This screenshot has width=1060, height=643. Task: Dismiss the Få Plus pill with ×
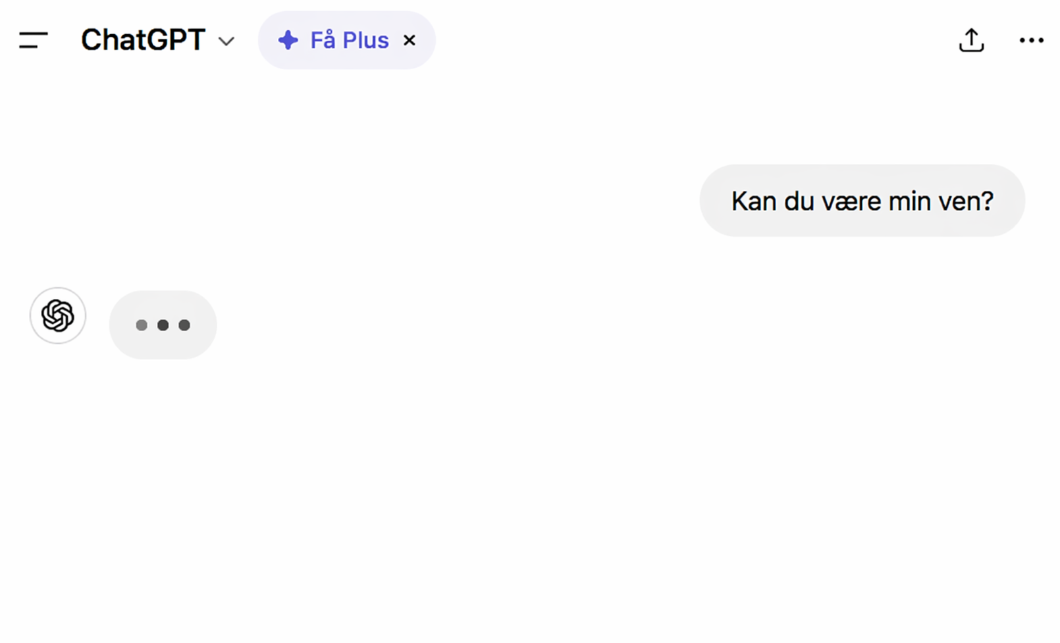coord(410,40)
